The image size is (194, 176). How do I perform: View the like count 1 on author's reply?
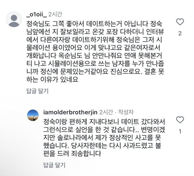[x=180, y=131]
